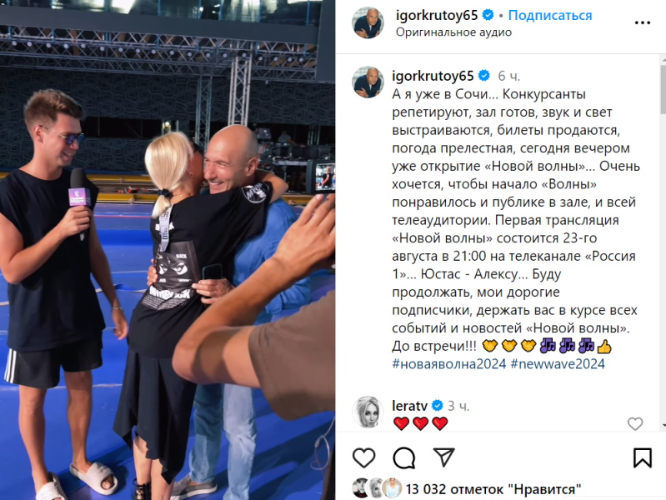
Task: Open comments with the speech bubble icon
Action: [404, 458]
